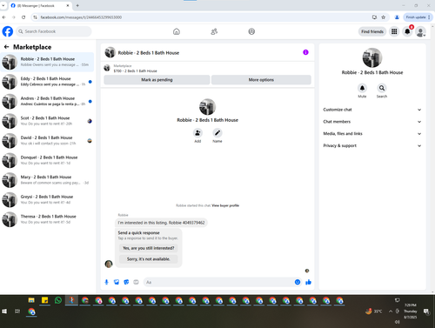
Task: Open Sticky Notes from the taskbar
Action: click(44, 300)
